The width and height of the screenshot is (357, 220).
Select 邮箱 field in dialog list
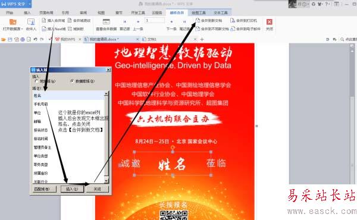(x=68, y=121)
